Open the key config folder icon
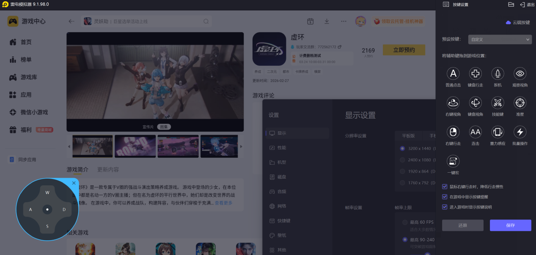 (511, 4)
